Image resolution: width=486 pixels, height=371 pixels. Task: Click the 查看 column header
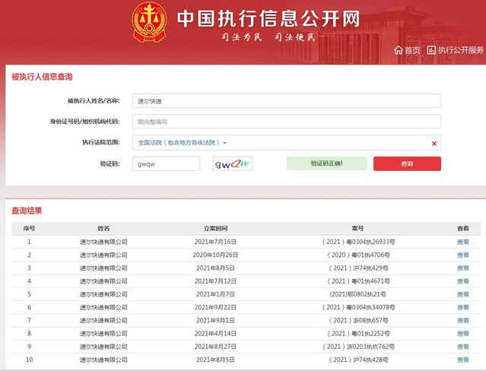tap(462, 228)
